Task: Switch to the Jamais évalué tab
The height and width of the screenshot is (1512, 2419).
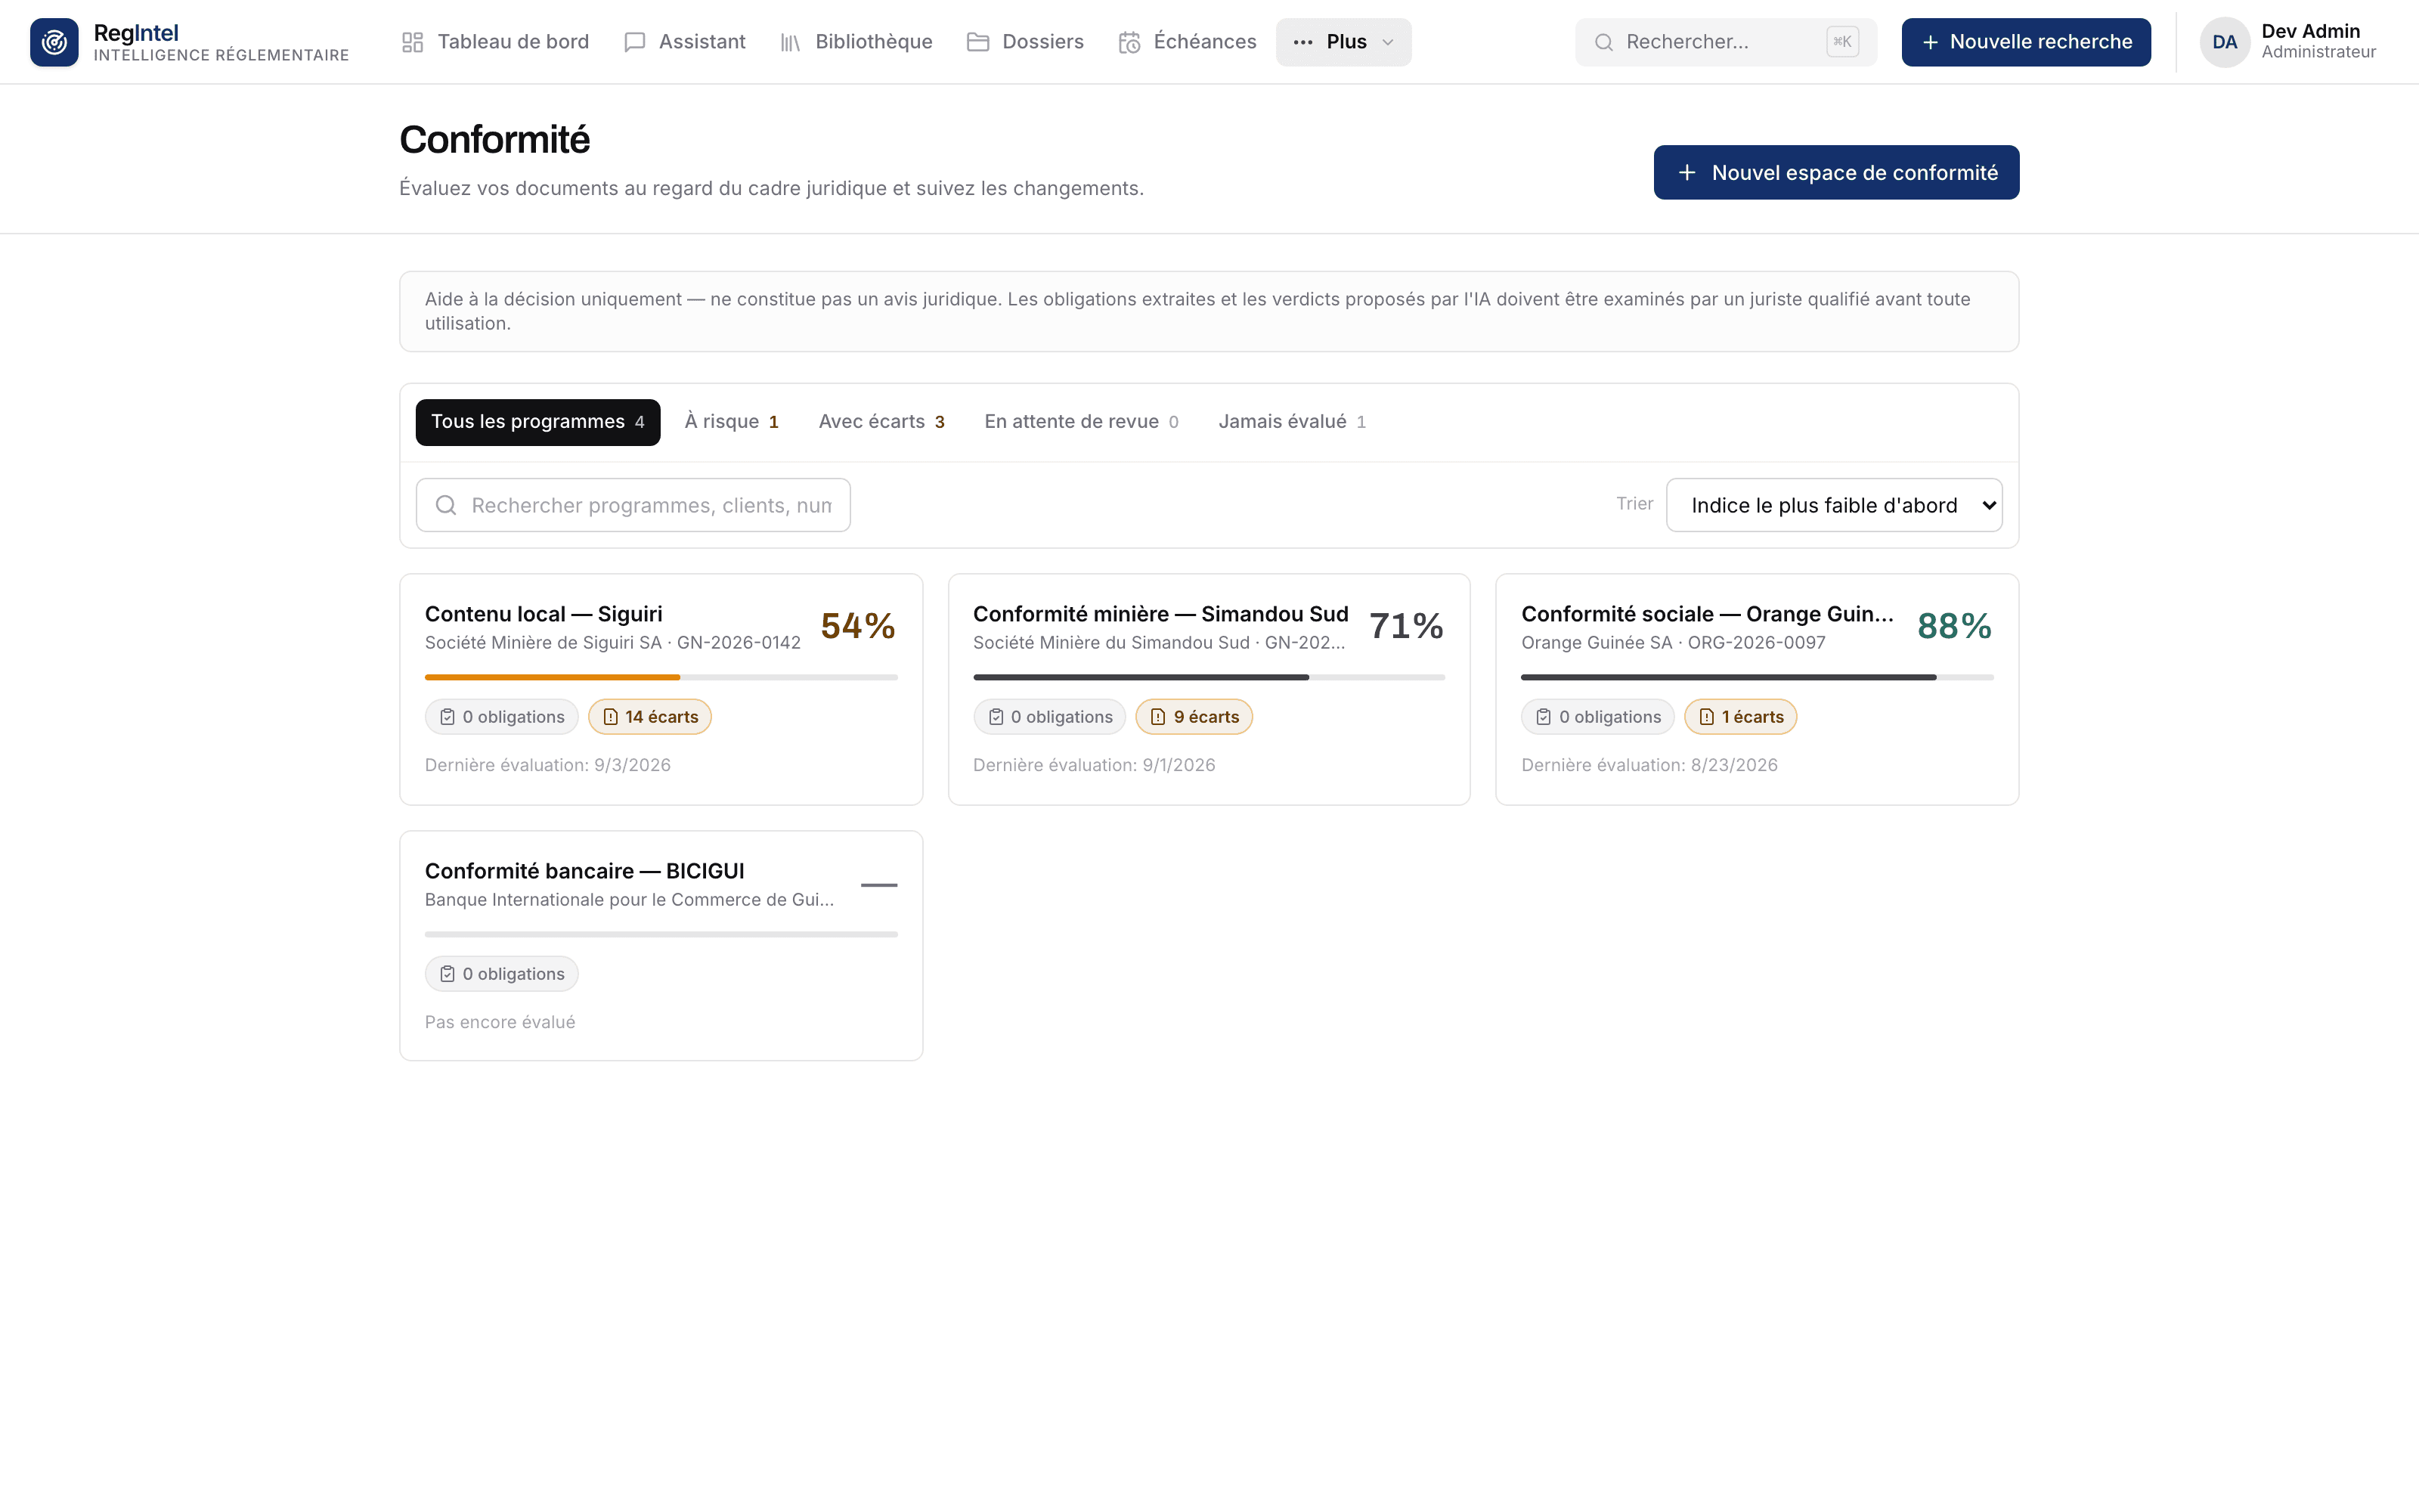Action: click(1291, 422)
